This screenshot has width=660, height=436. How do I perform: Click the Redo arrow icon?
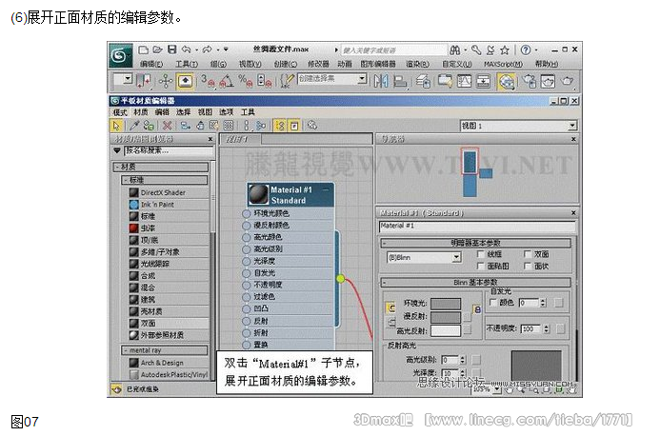207,50
